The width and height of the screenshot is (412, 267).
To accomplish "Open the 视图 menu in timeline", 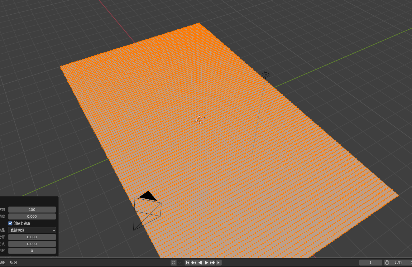I will pos(2,263).
